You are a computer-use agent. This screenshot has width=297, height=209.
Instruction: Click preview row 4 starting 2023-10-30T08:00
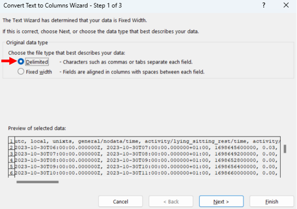click(x=142, y=161)
